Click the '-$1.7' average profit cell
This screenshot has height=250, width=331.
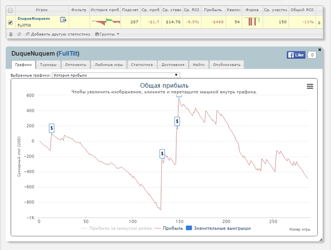150,22
